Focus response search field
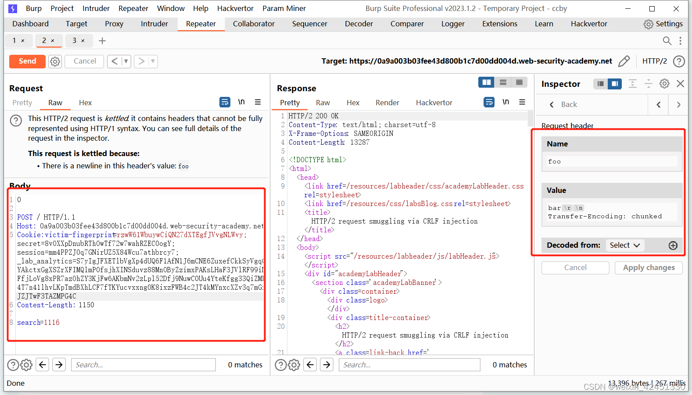 pyautogui.click(x=409, y=365)
